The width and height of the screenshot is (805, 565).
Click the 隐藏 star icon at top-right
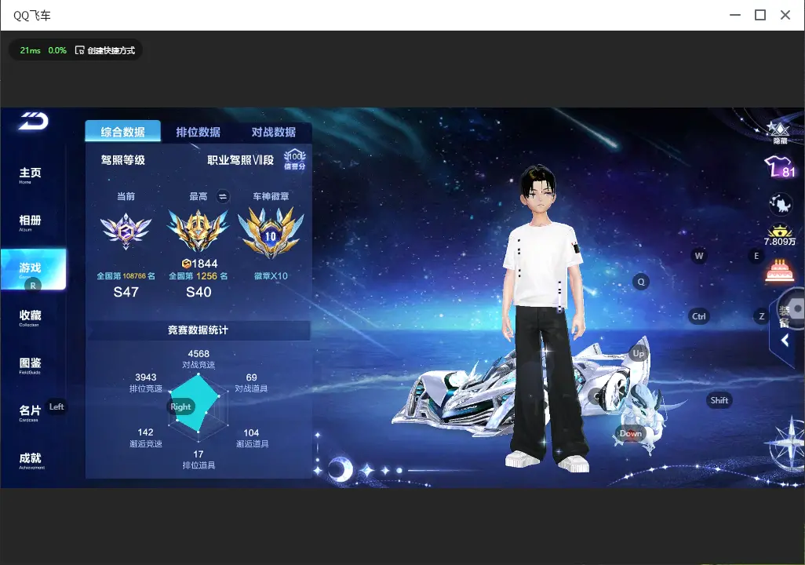pyautogui.click(x=779, y=132)
